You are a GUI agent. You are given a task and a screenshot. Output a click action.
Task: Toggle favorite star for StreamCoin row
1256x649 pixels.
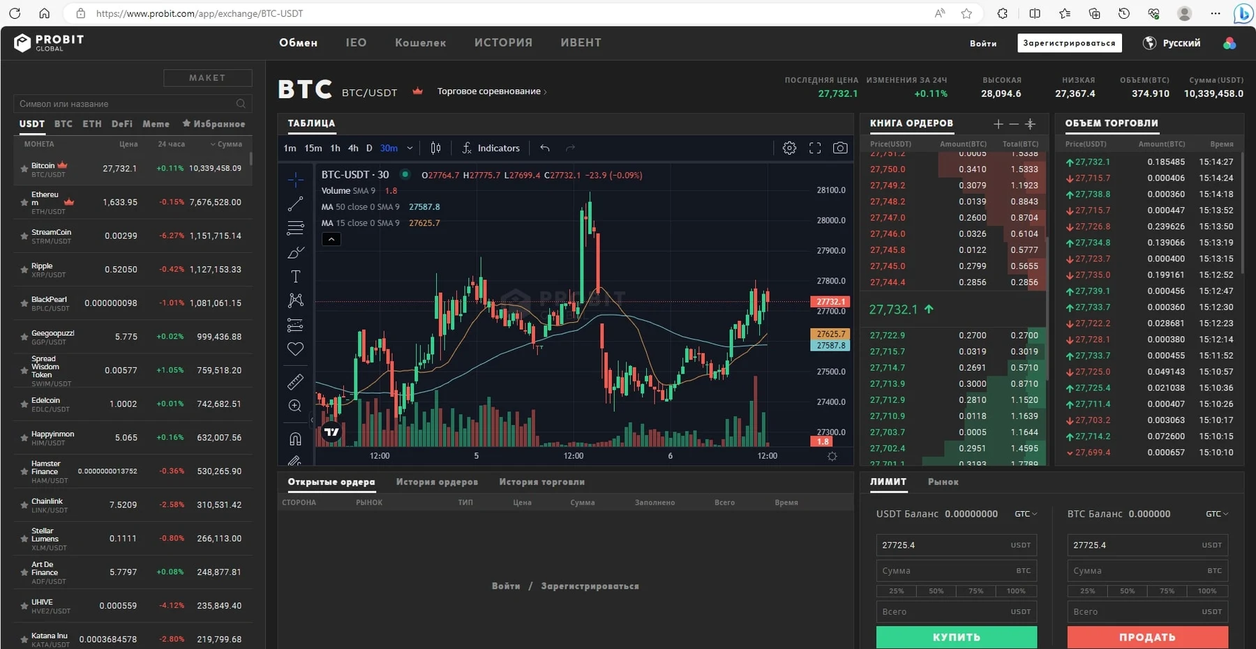pyautogui.click(x=24, y=236)
